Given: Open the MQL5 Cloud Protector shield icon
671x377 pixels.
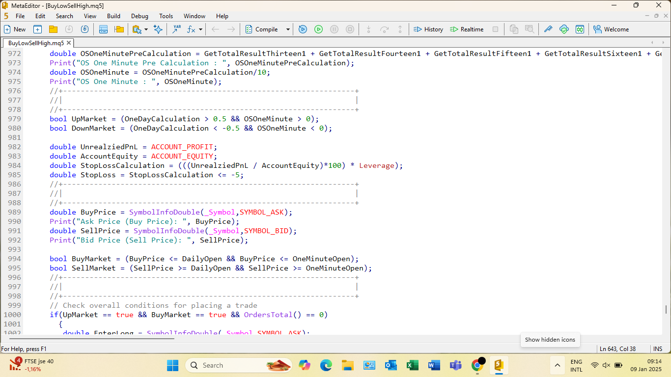Looking at the screenshot, I should pyautogui.click(x=564, y=29).
